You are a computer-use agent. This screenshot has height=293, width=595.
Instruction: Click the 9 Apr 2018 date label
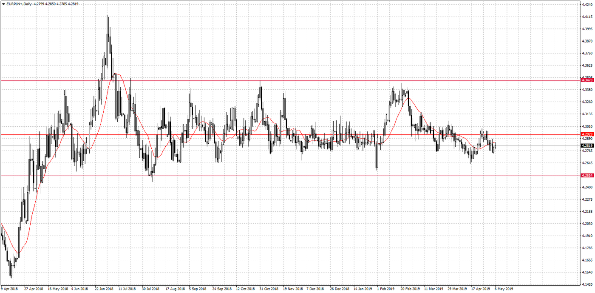point(10,289)
